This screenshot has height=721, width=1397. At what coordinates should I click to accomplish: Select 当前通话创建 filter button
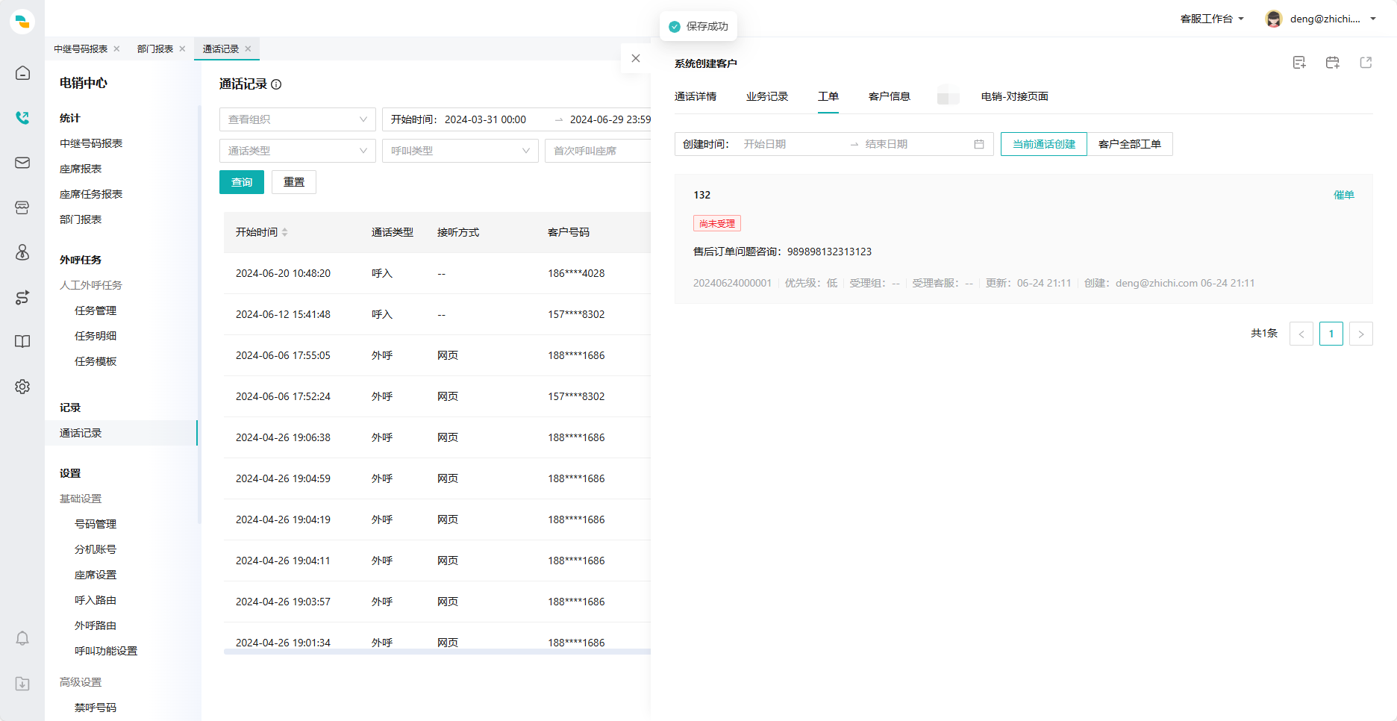[x=1044, y=144]
